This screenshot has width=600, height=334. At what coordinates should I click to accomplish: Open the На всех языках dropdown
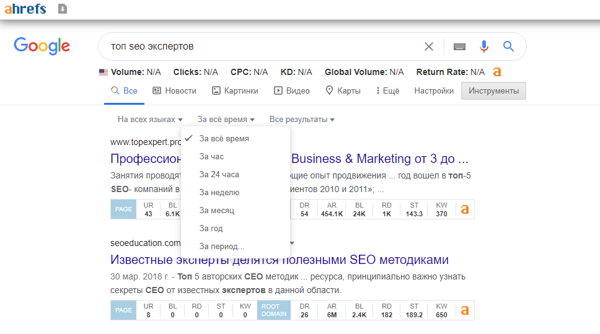(150, 120)
